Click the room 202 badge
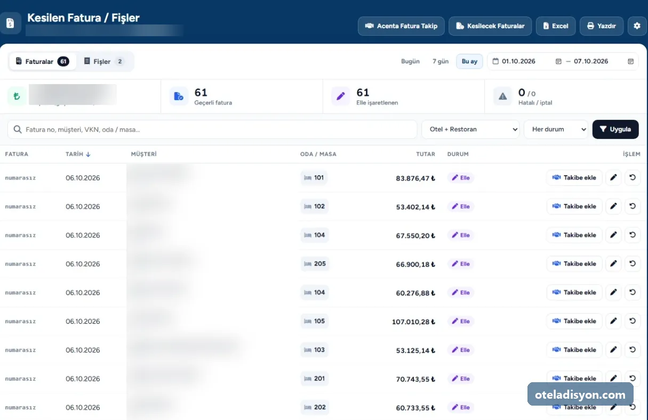This screenshot has width=648, height=420. click(x=315, y=408)
